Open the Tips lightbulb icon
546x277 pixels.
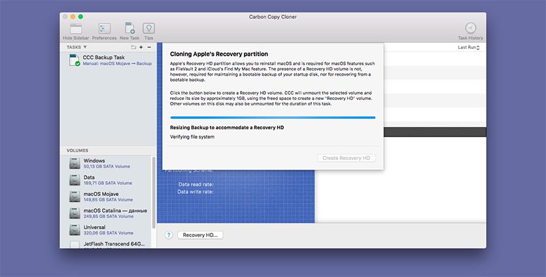click(x=149, y=29)
